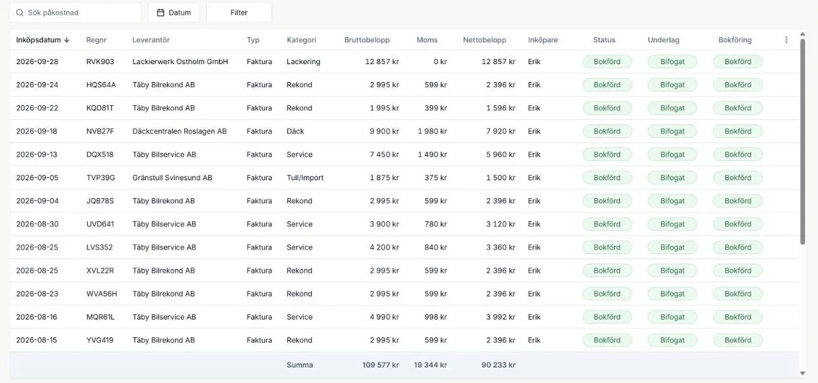Image resolution: width=818 pixels, height=383 pixels.
Task: Open the Datum date picker
Action: pos(173,12)
